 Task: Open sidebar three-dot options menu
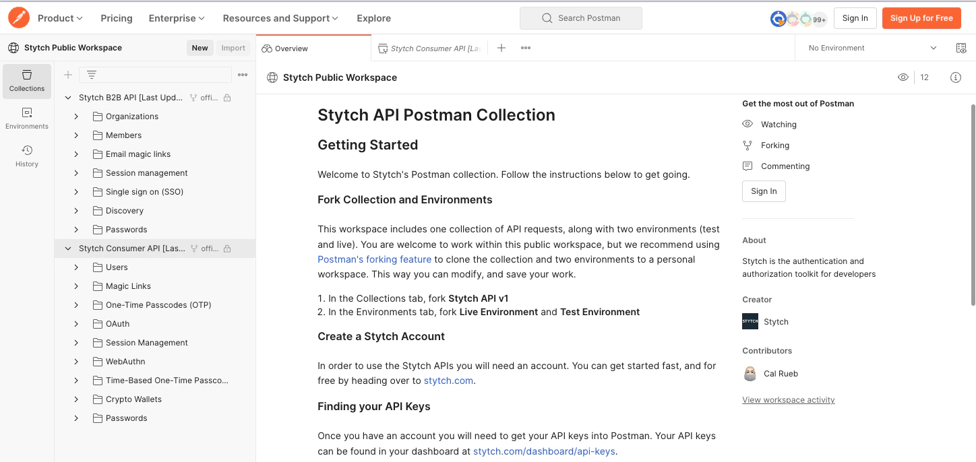click(243, 75)
